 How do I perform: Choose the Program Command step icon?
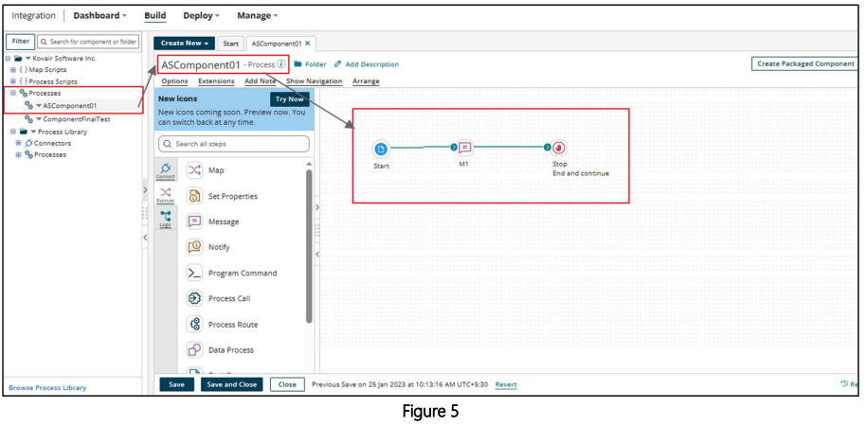pyautogui.click(x=194, y=273)
